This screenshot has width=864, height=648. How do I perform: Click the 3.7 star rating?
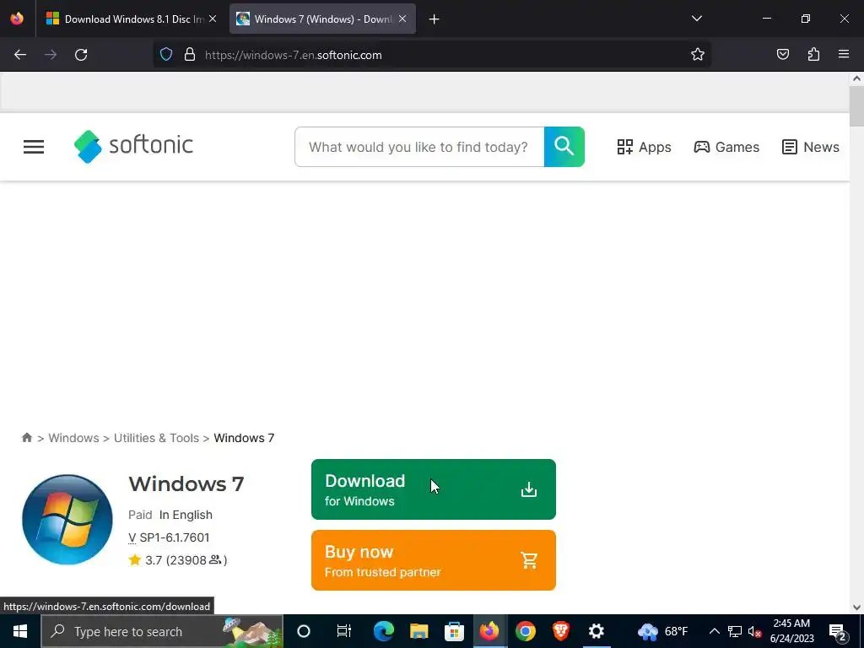tap(177, 560)
